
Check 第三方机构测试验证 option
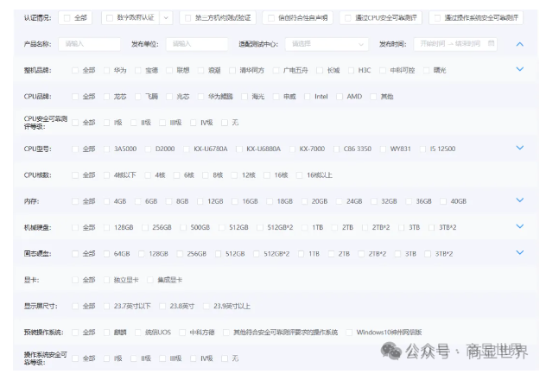coord(188,18)
